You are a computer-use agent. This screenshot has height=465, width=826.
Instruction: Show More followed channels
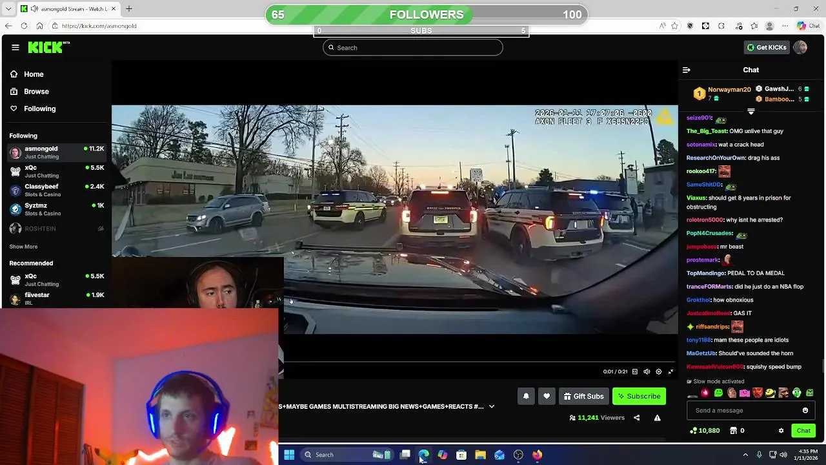[x=23, y=247]
